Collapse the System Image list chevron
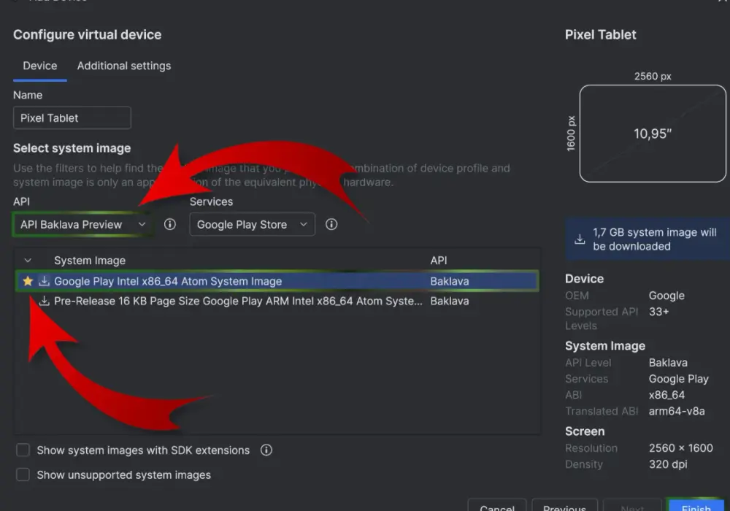Screen dimensions: 730x511 (28, 261)
